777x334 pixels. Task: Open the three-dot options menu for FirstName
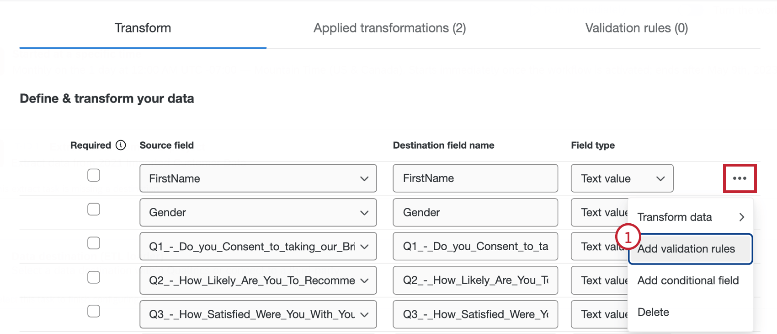pyautogui.click(x=740, y=178)
